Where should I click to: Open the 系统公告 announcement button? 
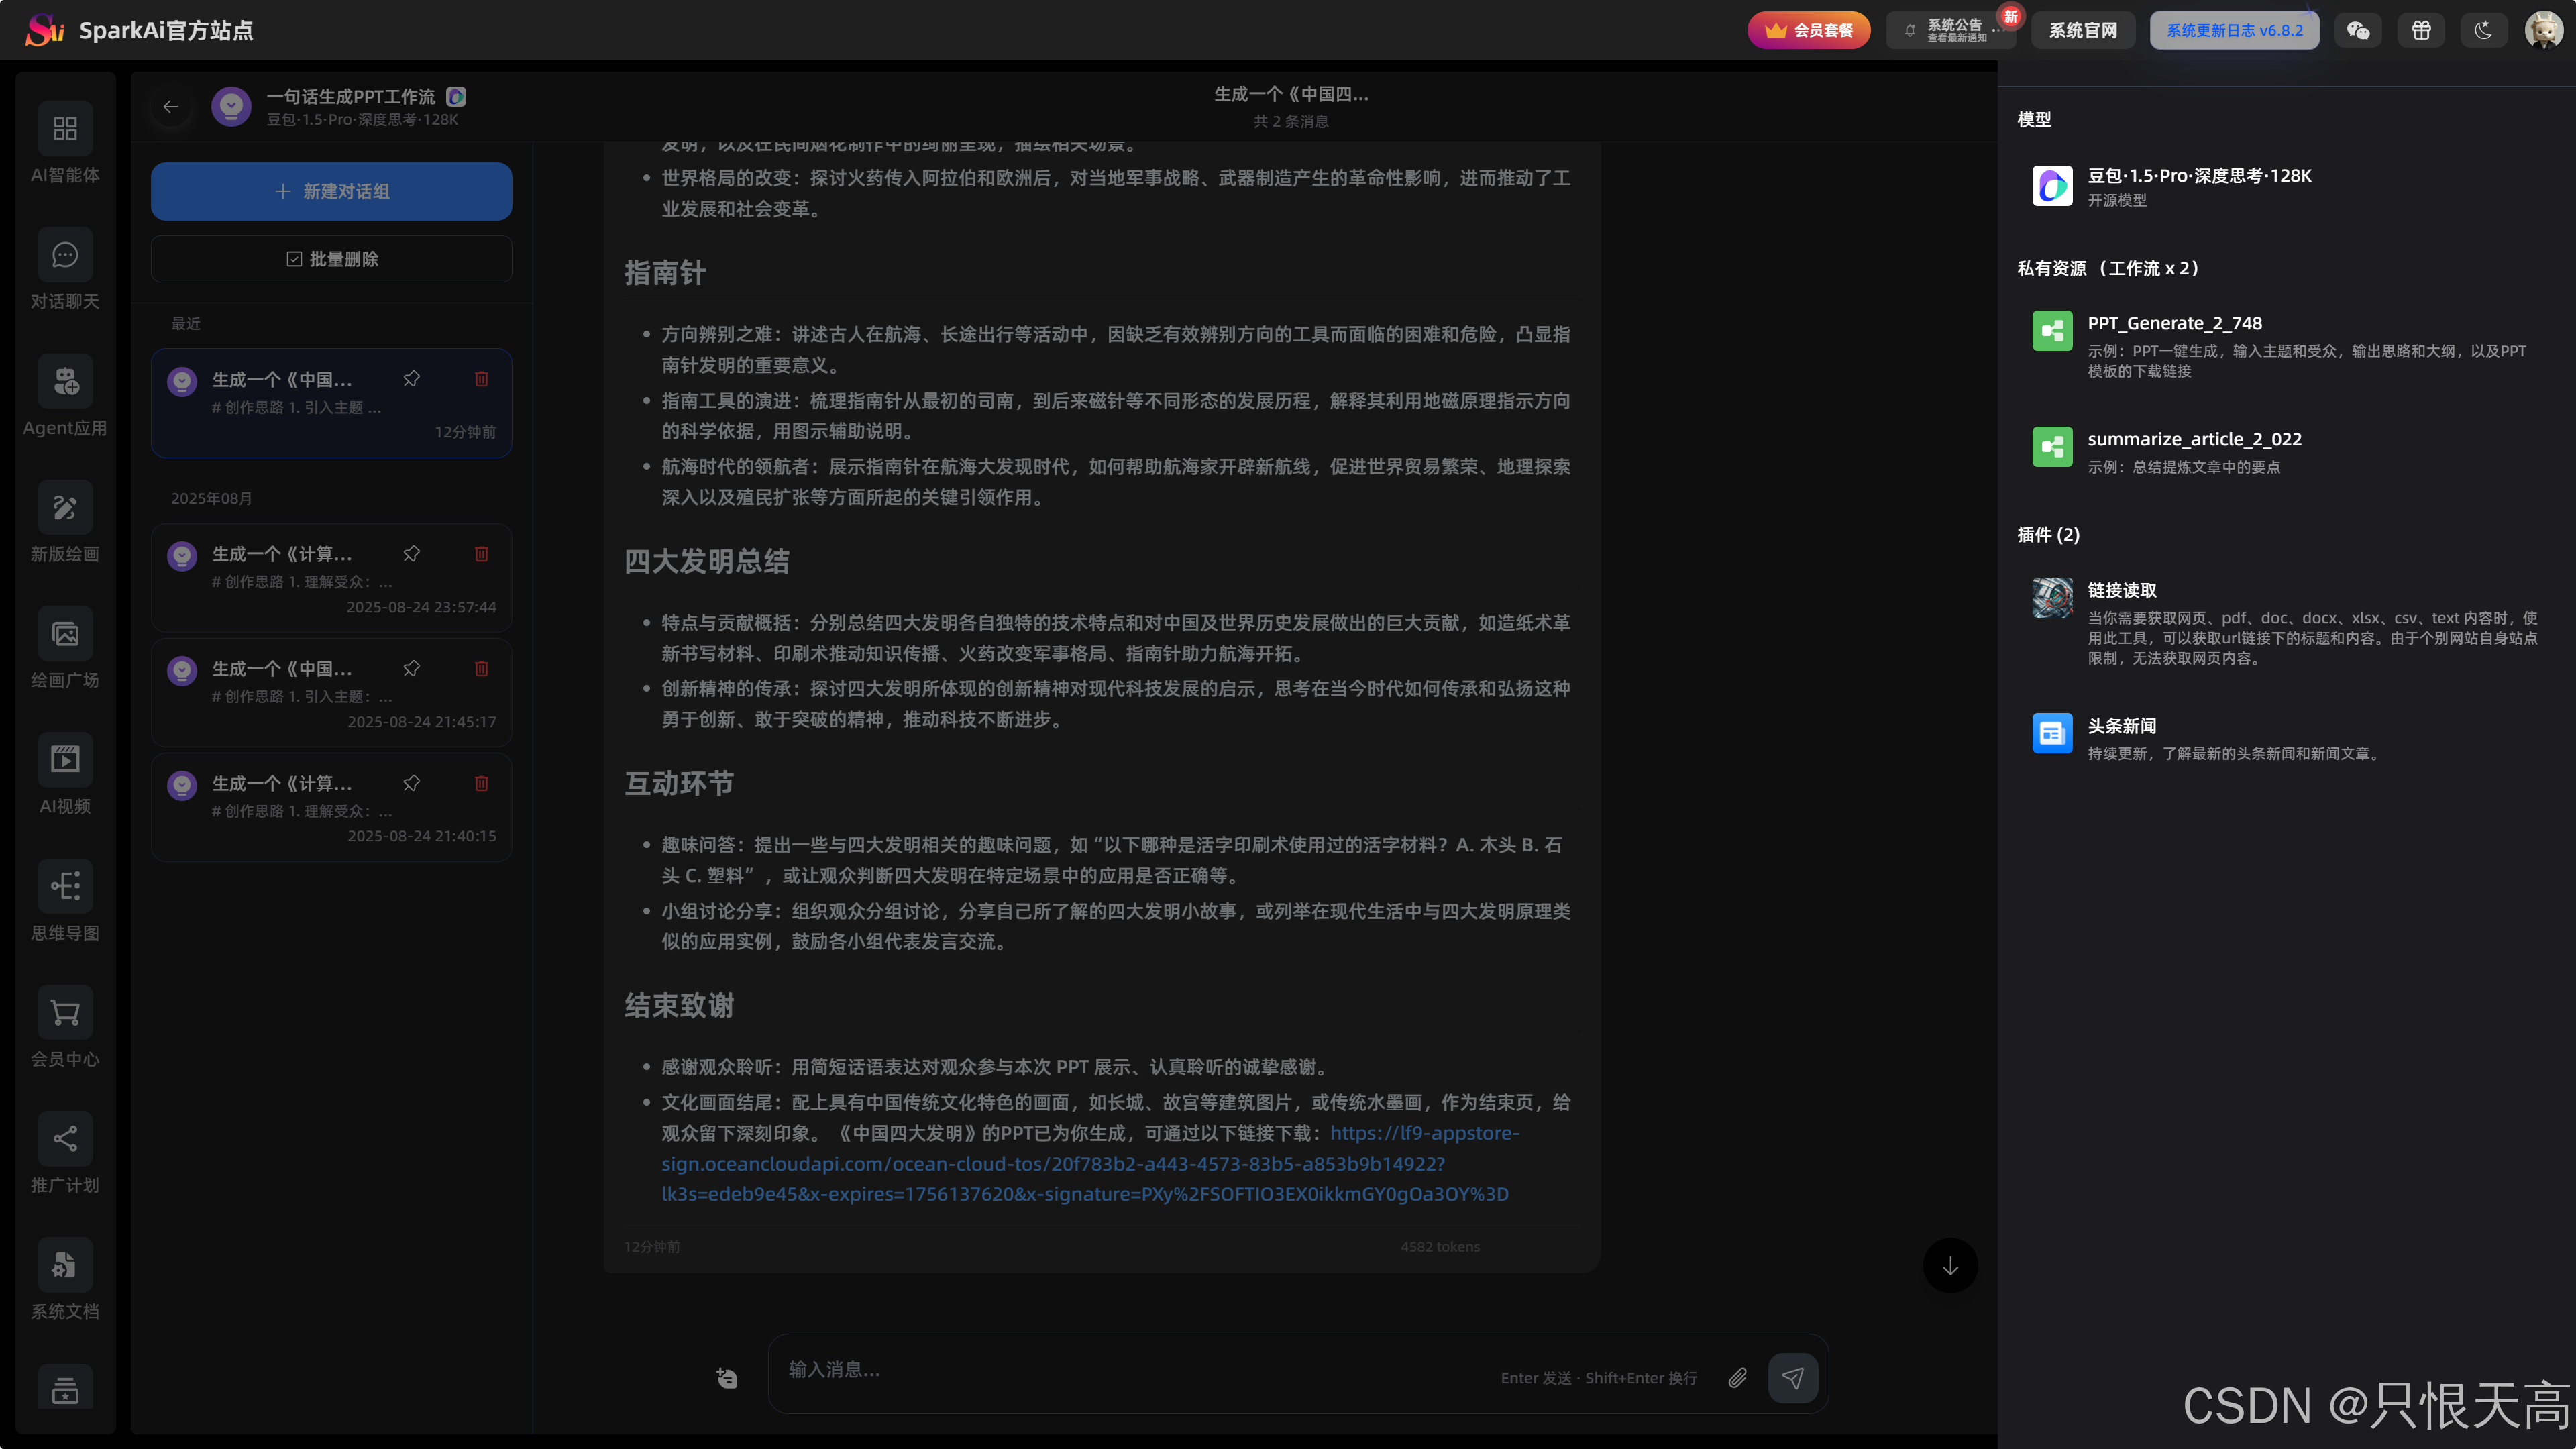tap(1950, 30)
